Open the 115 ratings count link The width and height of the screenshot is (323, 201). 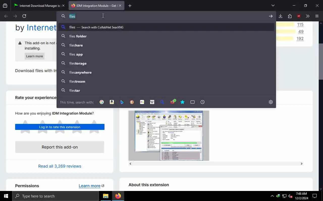[300, 24]
